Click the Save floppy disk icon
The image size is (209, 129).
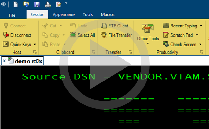(37, 4)
